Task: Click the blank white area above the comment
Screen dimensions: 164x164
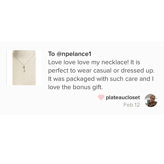Action: coord(82,21)
